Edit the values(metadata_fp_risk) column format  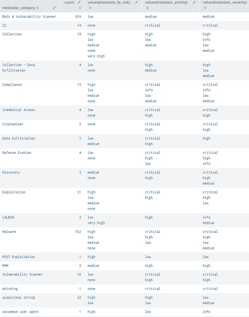(x=137, y=2)
